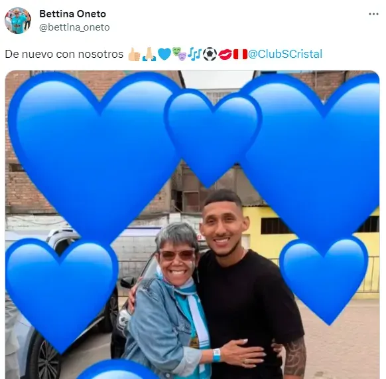Open the @bettina_oneto handle link
Image resolution: width=386 pixels, height=379 pixels.
tap(74, 27)
